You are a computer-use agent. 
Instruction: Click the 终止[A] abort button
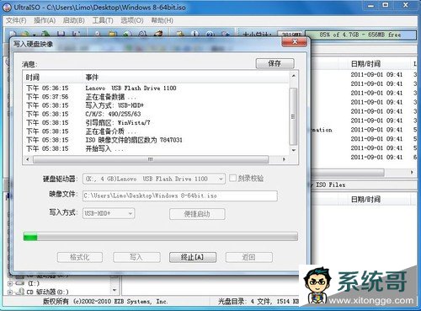pos(193,257)
